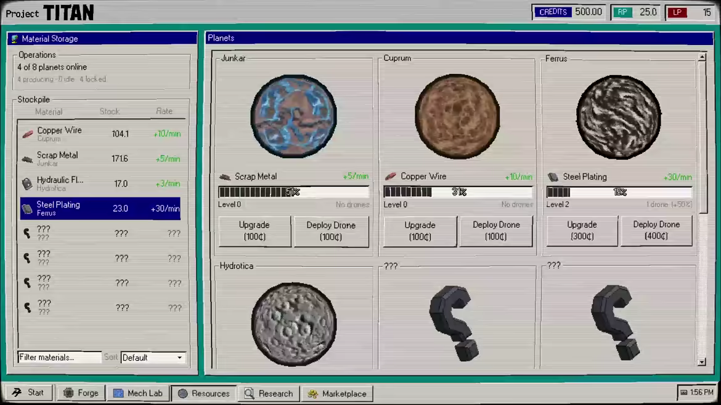Open the Sort dropdown set to Default

click(153, 358)
